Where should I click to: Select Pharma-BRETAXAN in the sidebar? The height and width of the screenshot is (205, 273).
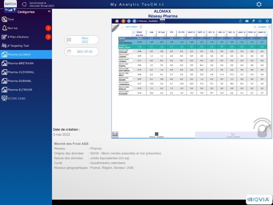26,63
